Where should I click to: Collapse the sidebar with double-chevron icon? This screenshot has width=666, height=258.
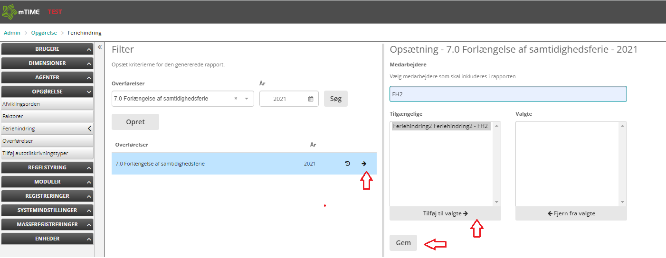click(100, 47)
